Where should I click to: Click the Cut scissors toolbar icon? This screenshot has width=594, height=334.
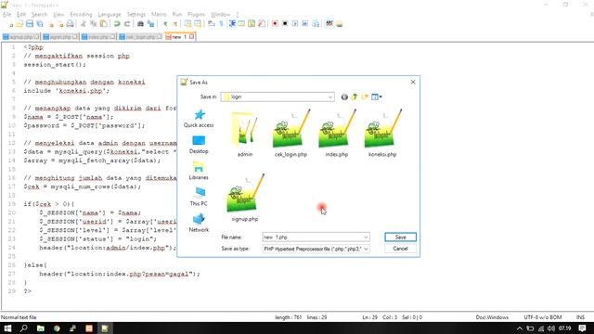(x=84, y=24)
